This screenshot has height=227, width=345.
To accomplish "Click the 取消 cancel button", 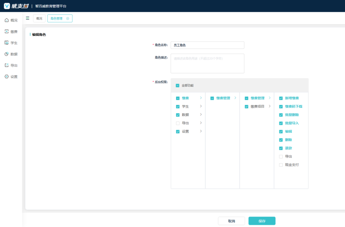I will pos(231,221).
